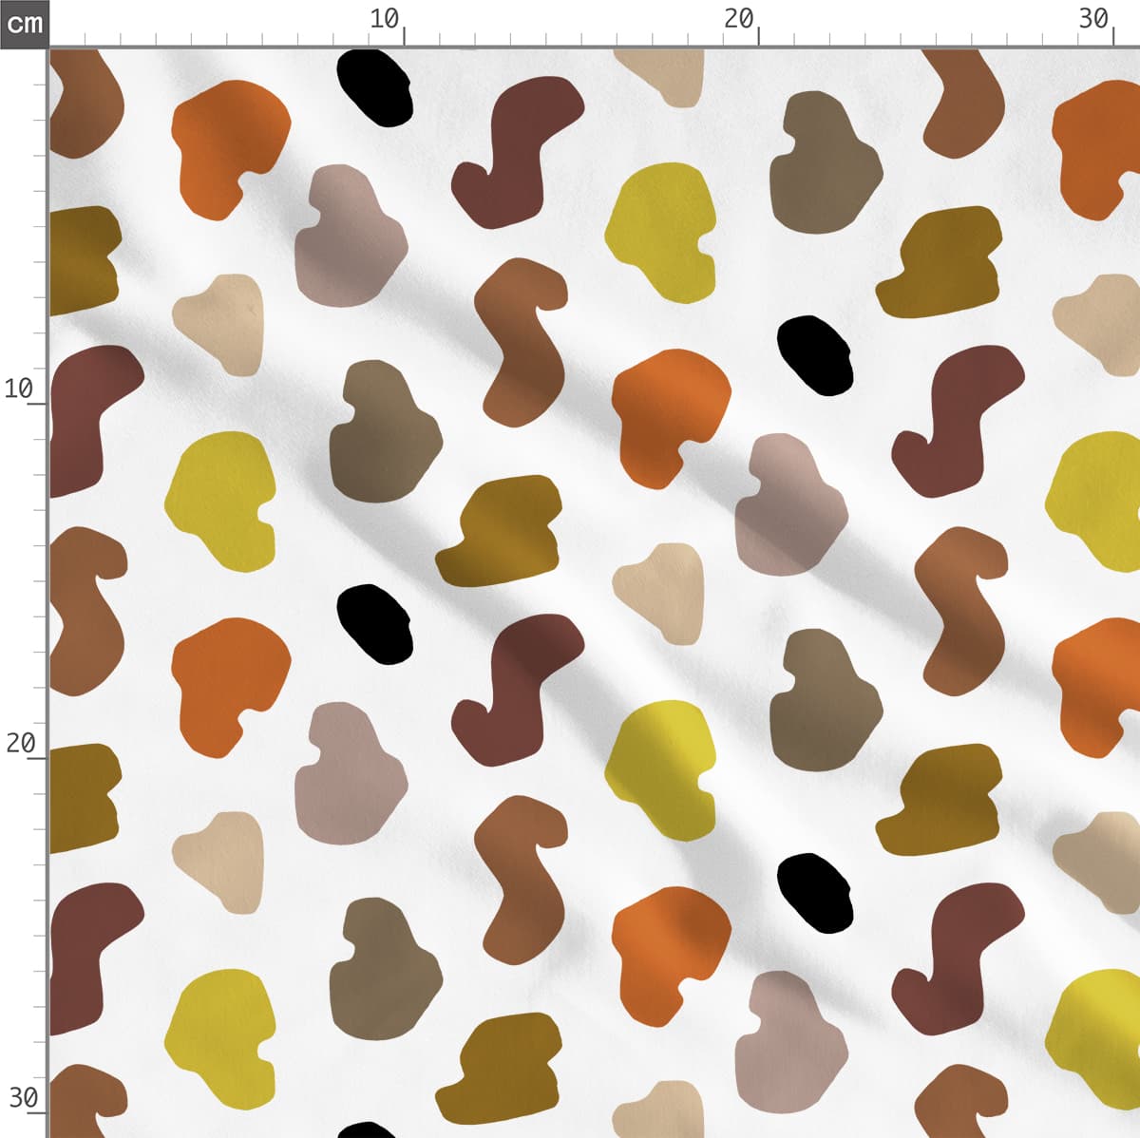Image resolution: width=1140 pixels, height=1138 pixels.
Task: Click the 10 mark on the left ruler
Action: point(19,389)
